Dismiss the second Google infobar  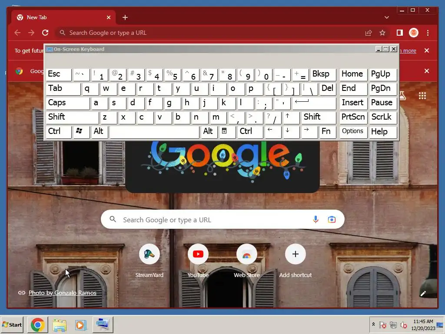click(427, 71)
